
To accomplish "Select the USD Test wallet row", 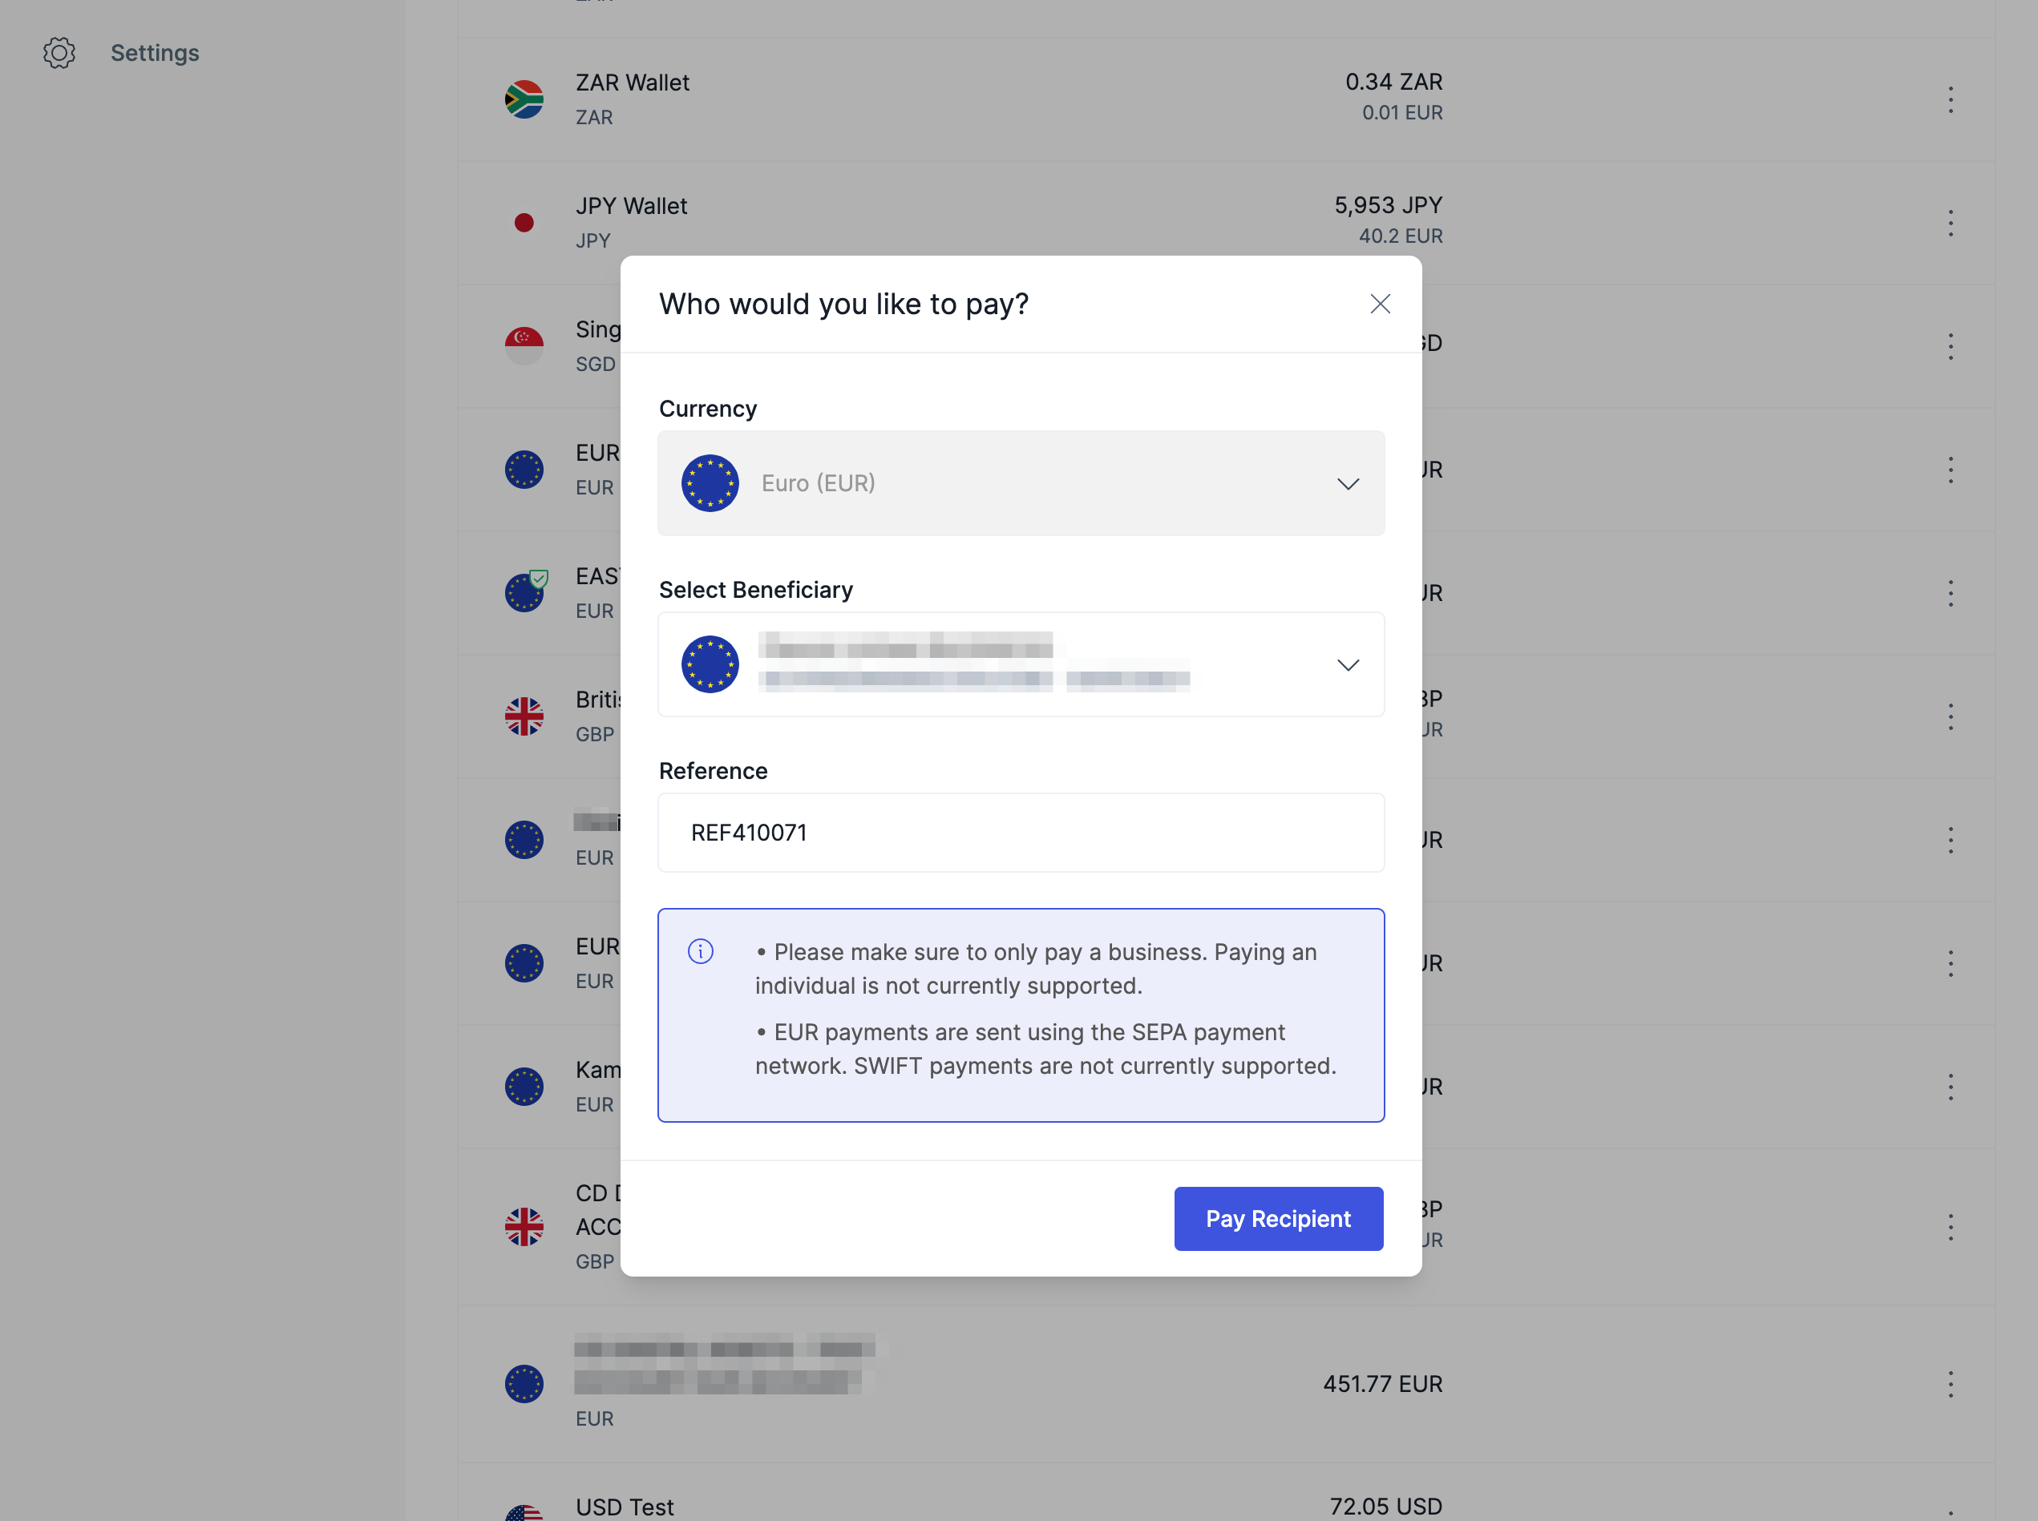I will (625, 1507).
